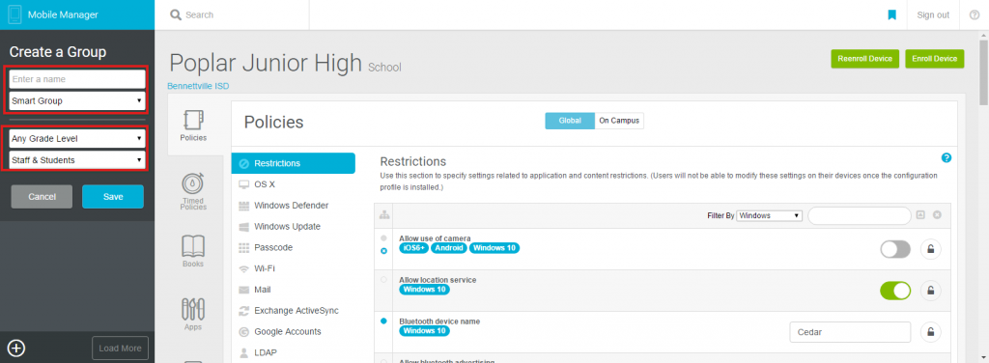989x363 pixels.
Task: Click the Enroll Device button
Action: tap(935, 59)
